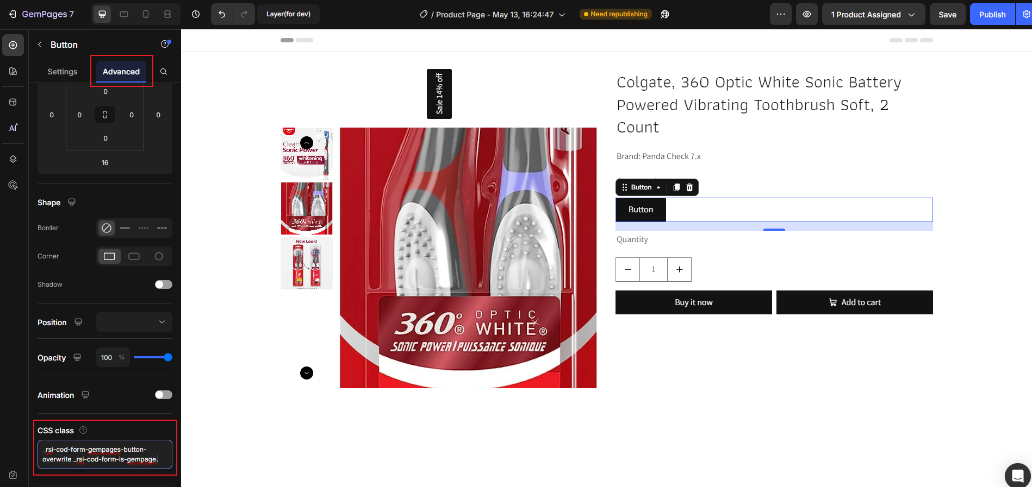Viewport: 1032px width, 487px height.
Task: Expand the page name dropdown chevron
Action: 562,15
